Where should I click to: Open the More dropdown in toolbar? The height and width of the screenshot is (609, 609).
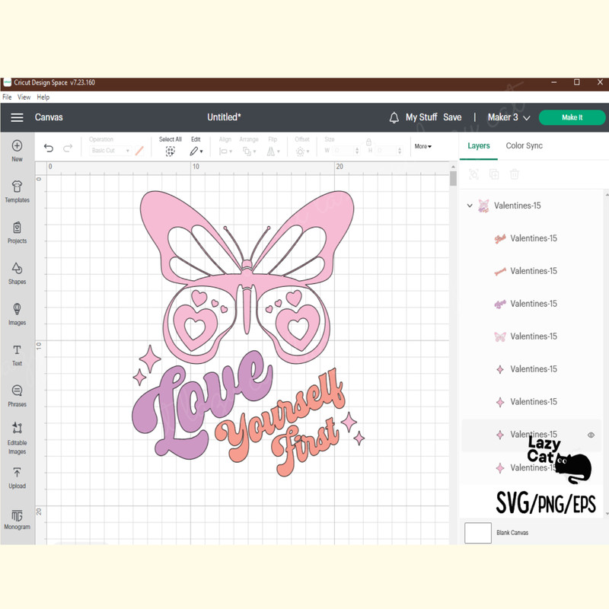[423, 146]
